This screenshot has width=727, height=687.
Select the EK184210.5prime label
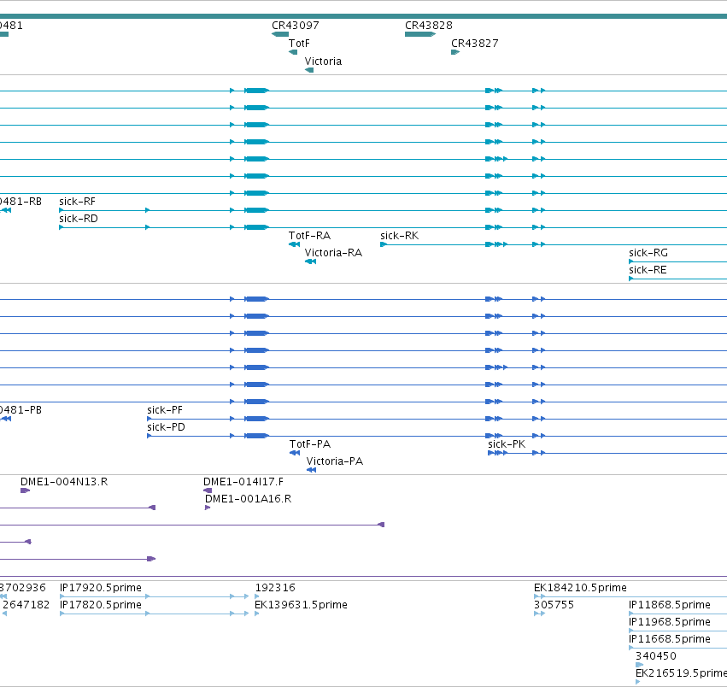(x=580, y=588)
